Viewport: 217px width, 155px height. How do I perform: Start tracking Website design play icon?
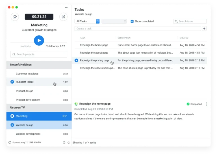tap(12, 125)
